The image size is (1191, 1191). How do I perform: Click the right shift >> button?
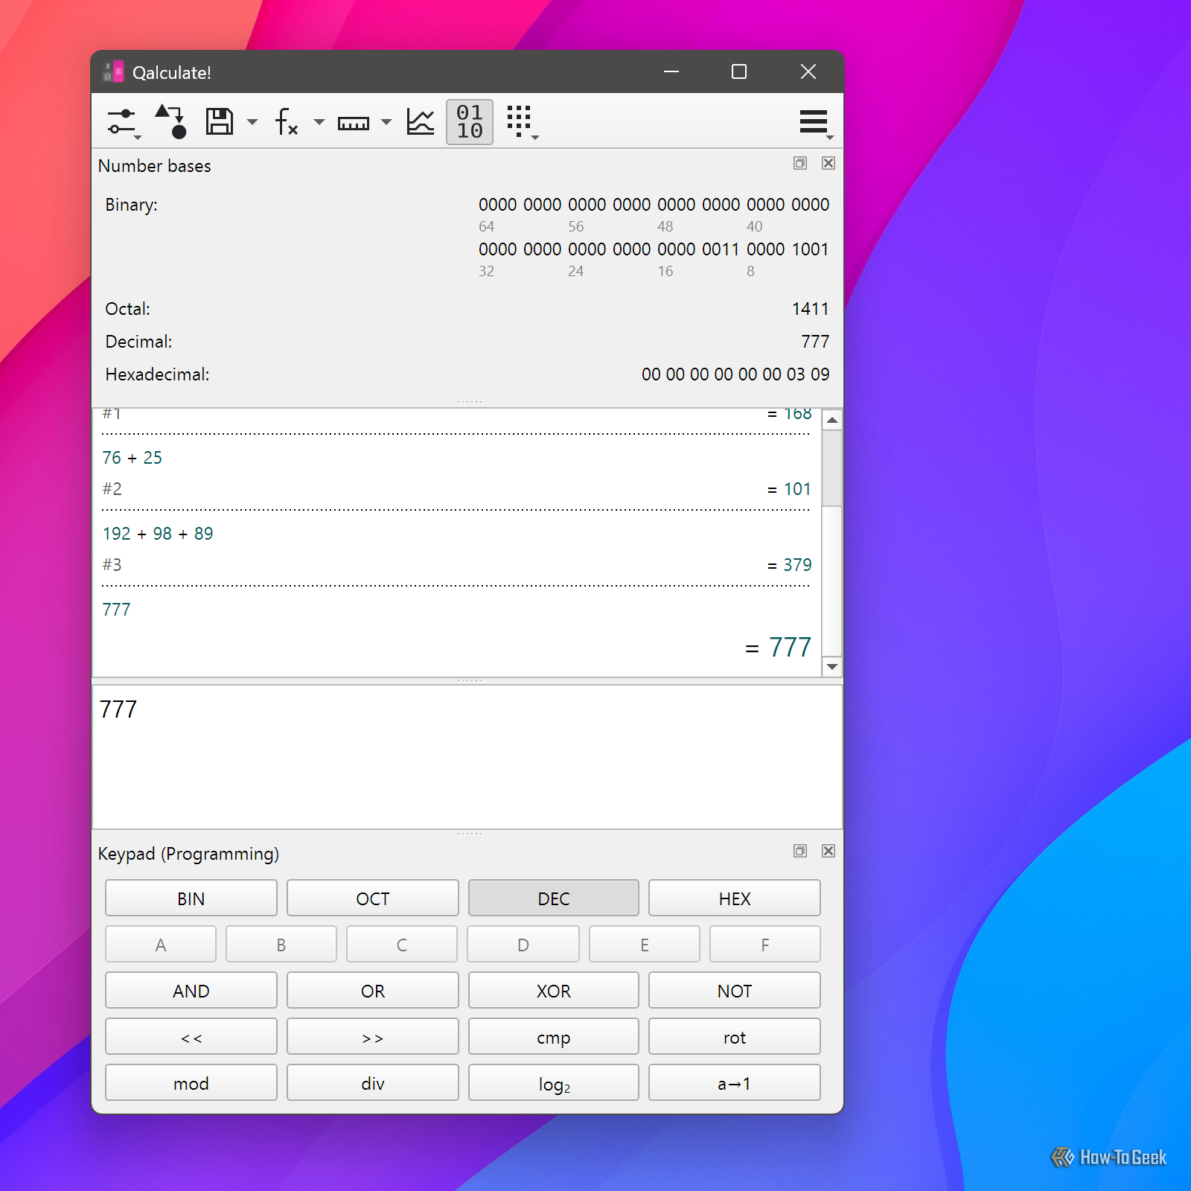click(x=373, y=1037)
